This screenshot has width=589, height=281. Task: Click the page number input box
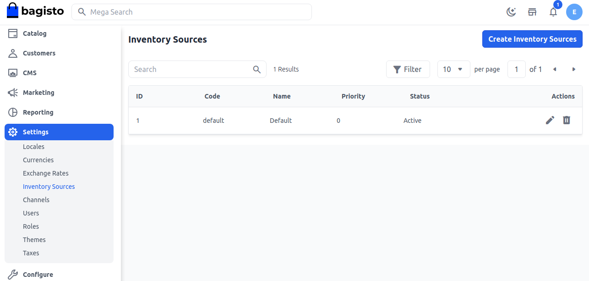point(517,69)
